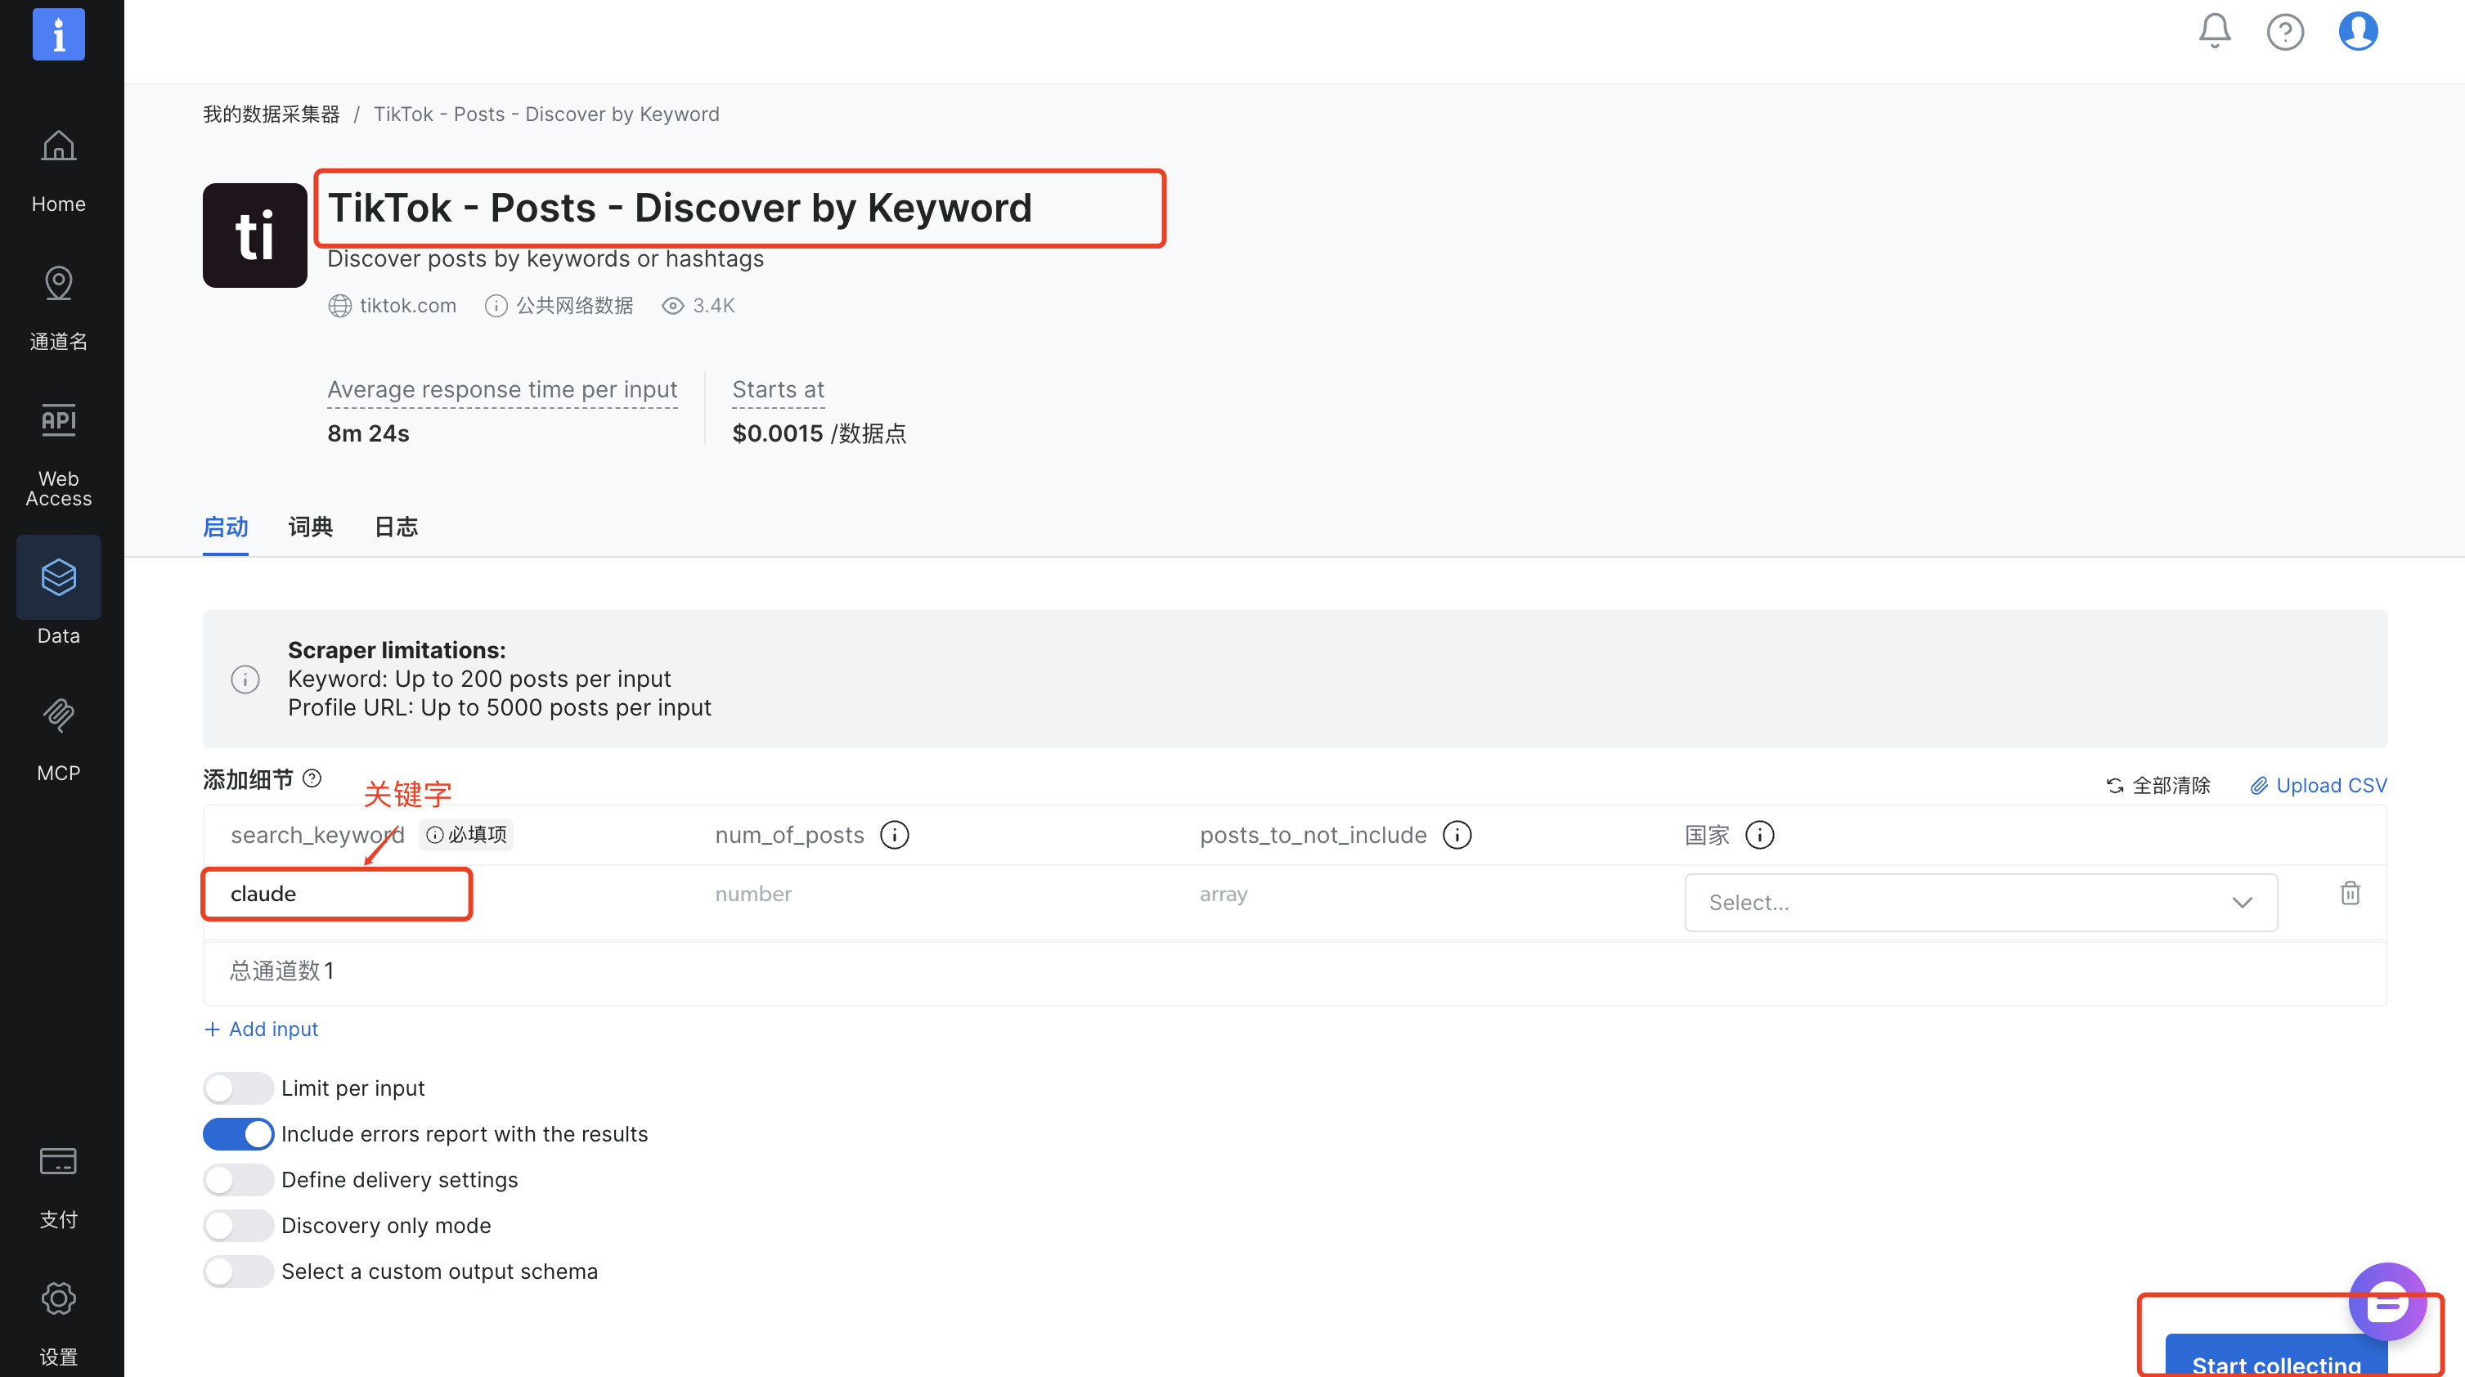Screen dimensions: 2465x1377
Task: Expand Select a custom output schema
Action: click(238, 1272)
